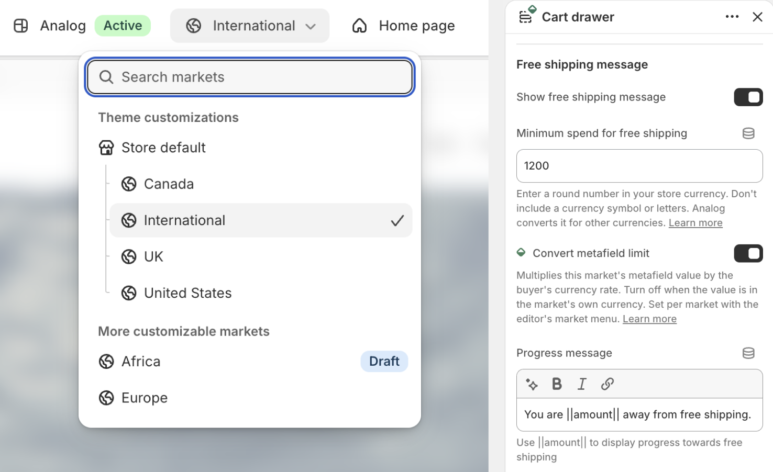Pick the United States market
773x472 pixels.
261,293
